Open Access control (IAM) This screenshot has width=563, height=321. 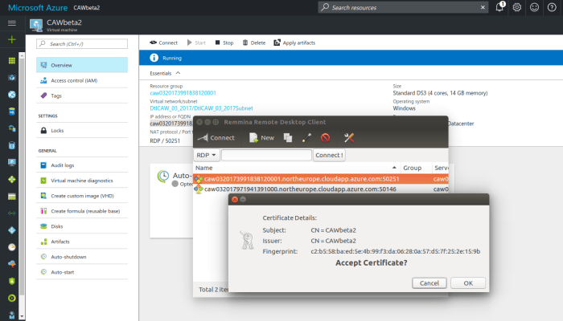point(82,80)
